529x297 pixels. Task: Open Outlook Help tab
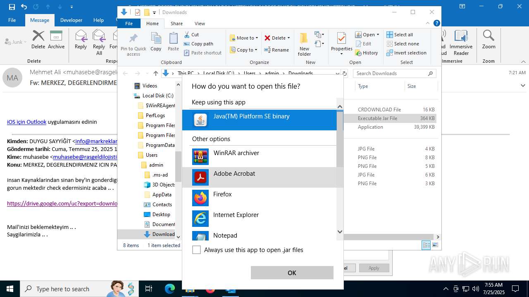point(98,20)
